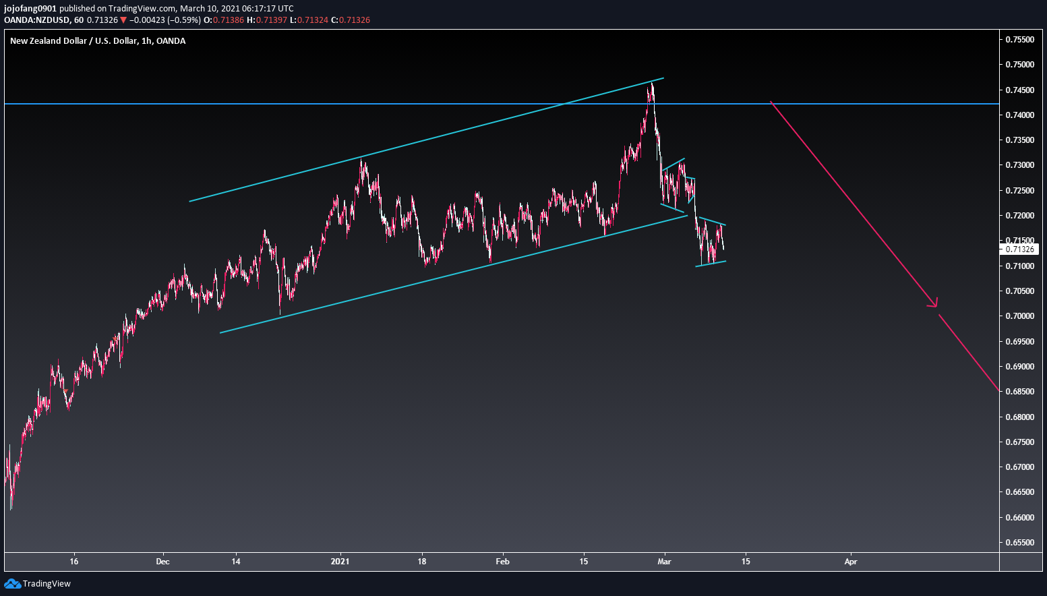Click the 0.66000 price axis label

tap(1019, 518)
